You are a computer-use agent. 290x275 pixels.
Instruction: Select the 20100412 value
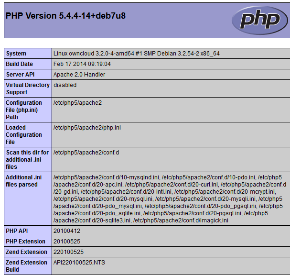pyautogui.click(x=67, y=231)
